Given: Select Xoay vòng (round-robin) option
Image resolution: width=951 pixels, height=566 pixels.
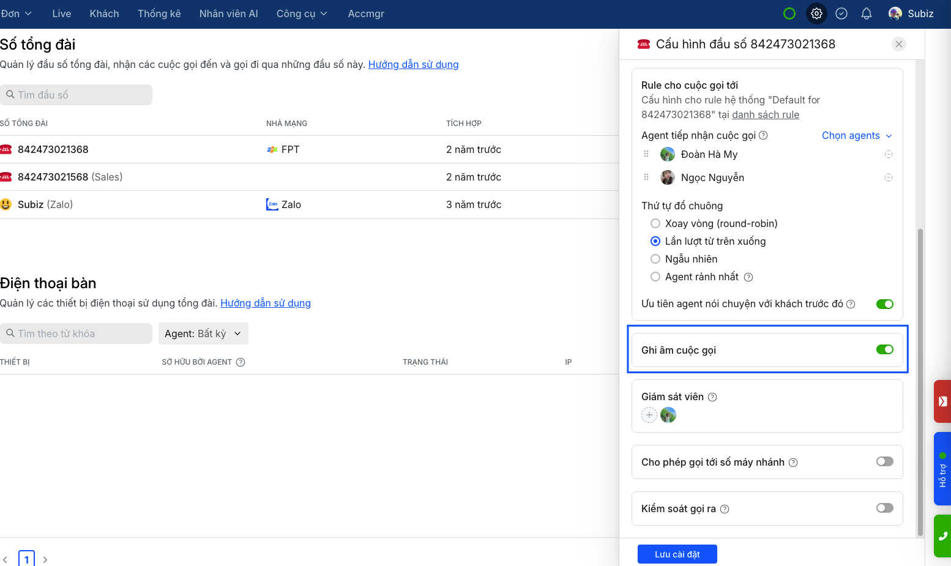Looking at the screenshot, I should (655, 223).
